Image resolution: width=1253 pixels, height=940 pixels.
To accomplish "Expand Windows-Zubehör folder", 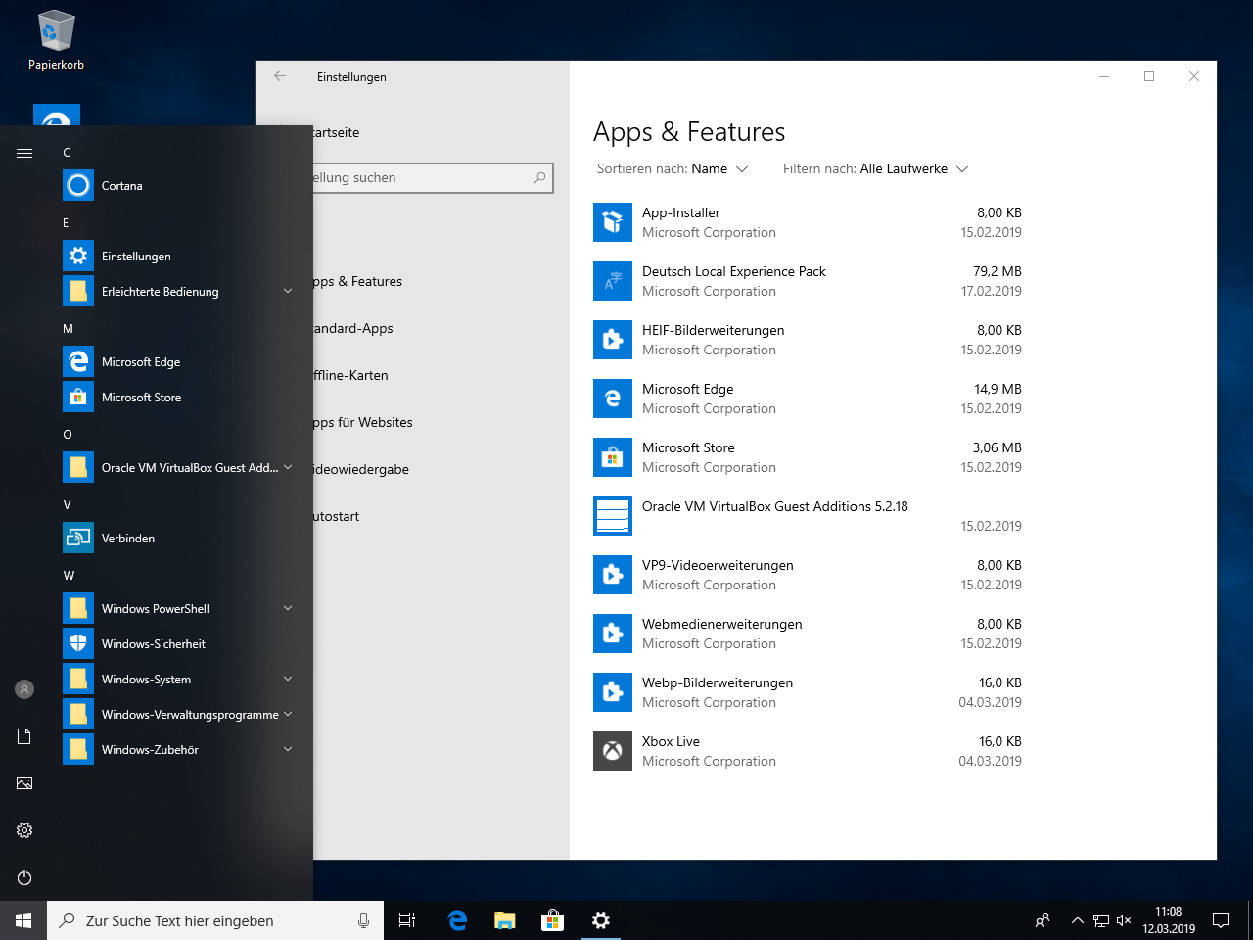I will pyautogui.click(x=288, y=750).
